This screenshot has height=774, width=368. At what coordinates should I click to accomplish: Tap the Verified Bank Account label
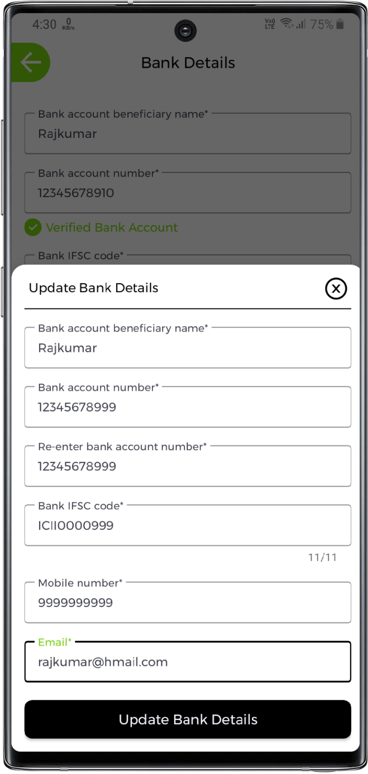point(111,228)
